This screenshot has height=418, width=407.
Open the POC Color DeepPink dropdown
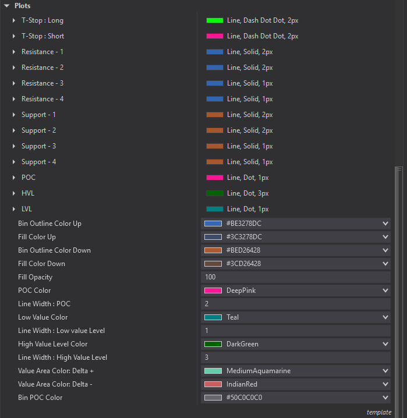(x=384, y=291)
